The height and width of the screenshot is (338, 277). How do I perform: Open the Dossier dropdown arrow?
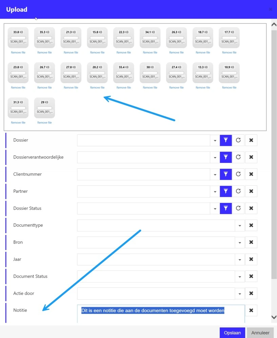215,140
